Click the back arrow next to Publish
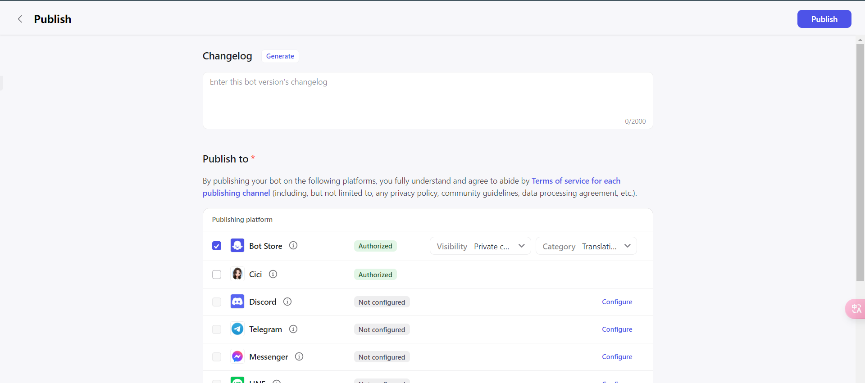 pos(20,19)
